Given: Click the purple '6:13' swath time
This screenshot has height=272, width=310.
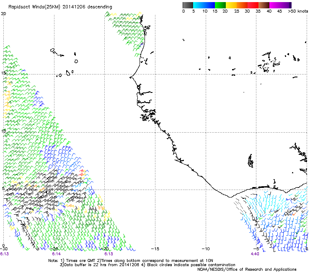Looking at the screenshot, I should pyautogui.click(x=4, y=254).
